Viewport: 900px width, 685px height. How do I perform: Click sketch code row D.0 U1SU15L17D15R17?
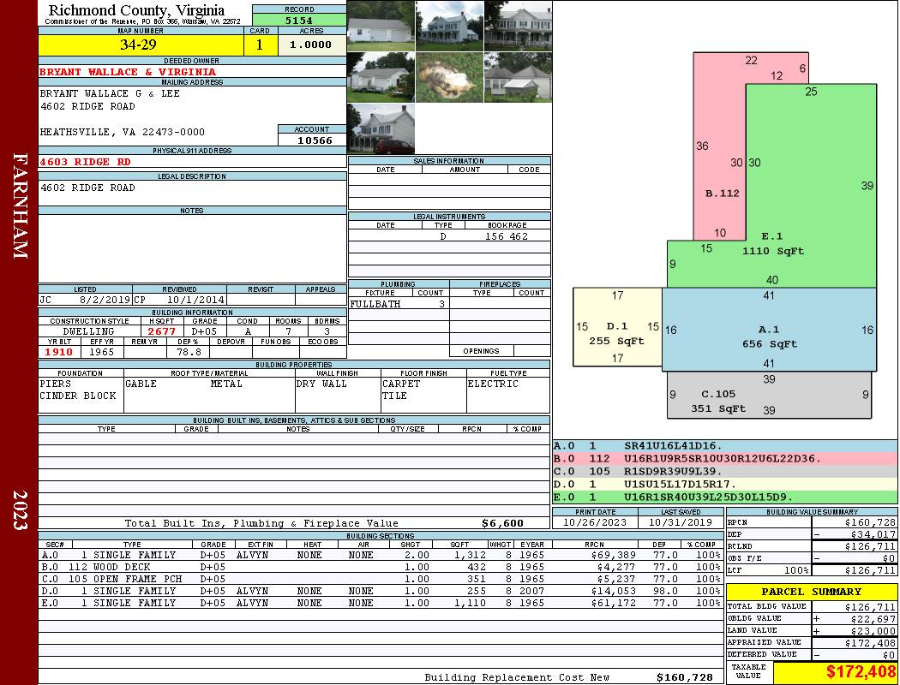tap(725, 484)
